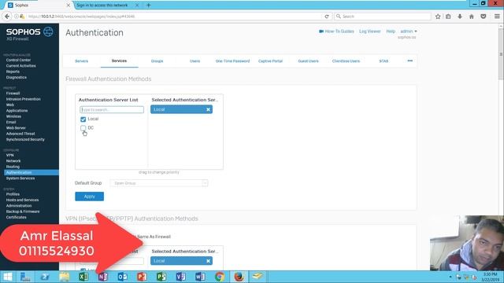Select the Services tab
The height and width of the screenshot is (283, 504).
[119, 61]
